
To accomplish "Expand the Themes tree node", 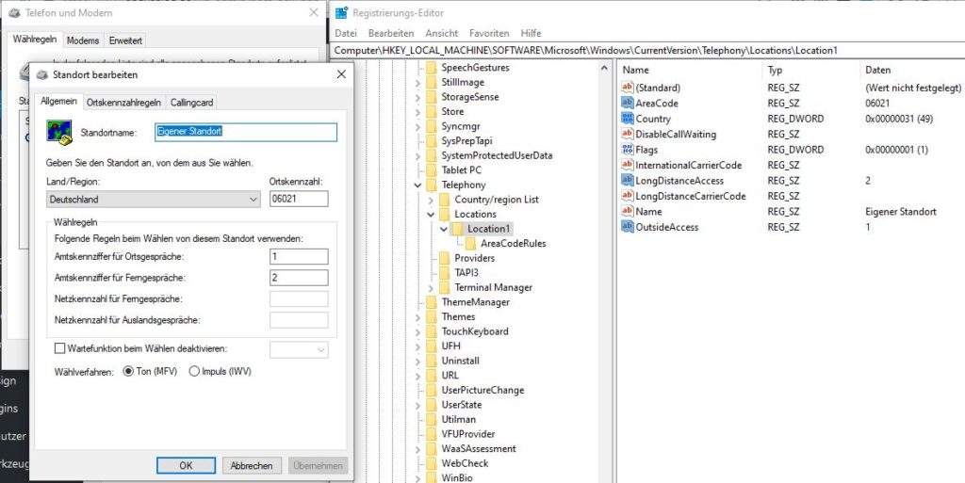I will click(x=418, y=317).
